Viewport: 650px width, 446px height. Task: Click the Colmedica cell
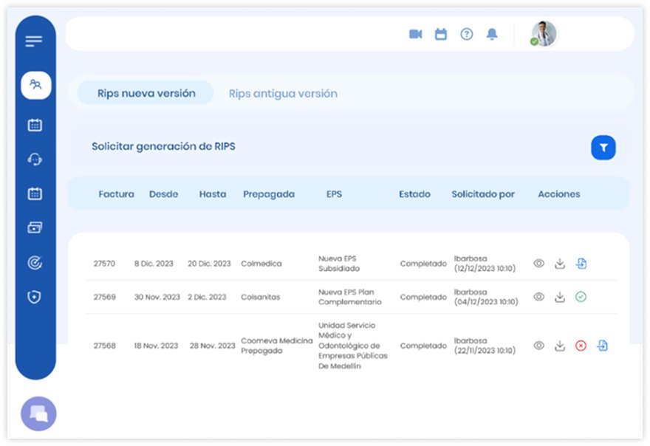[261, 264]
